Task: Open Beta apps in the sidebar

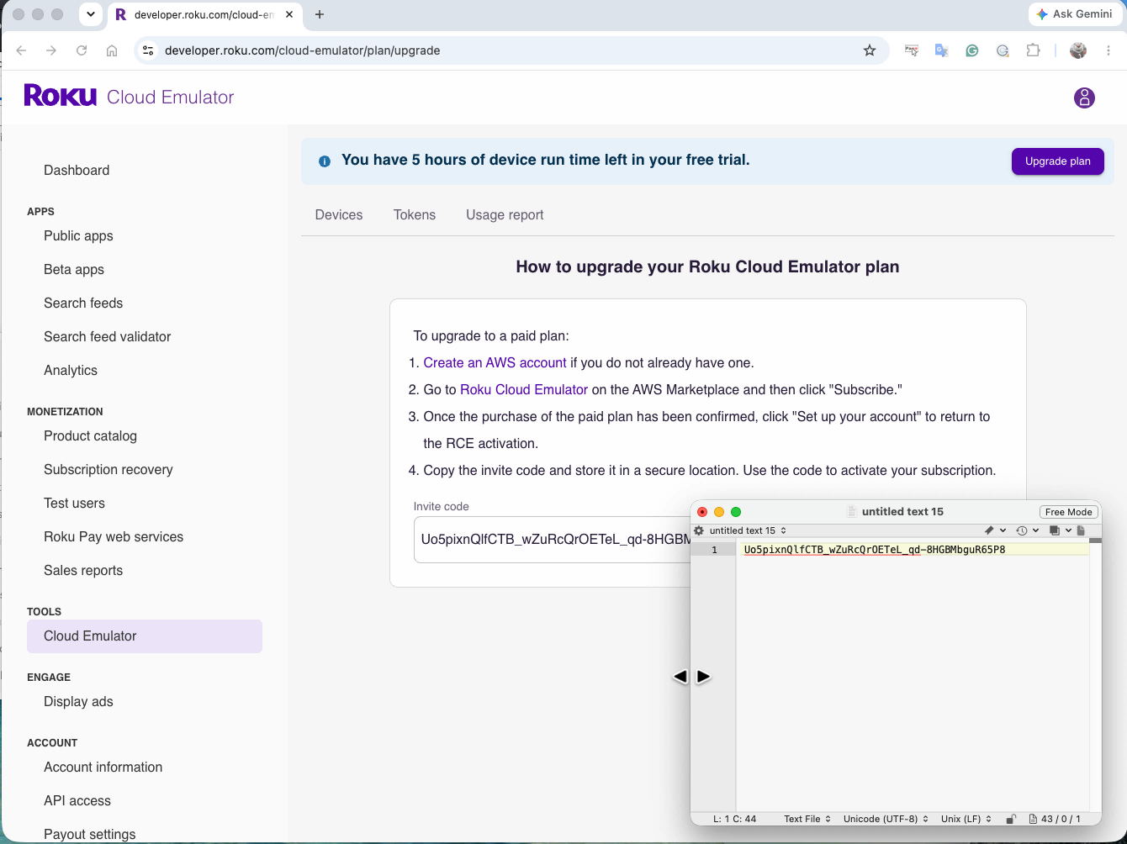Action: click(x=74, y=269)
